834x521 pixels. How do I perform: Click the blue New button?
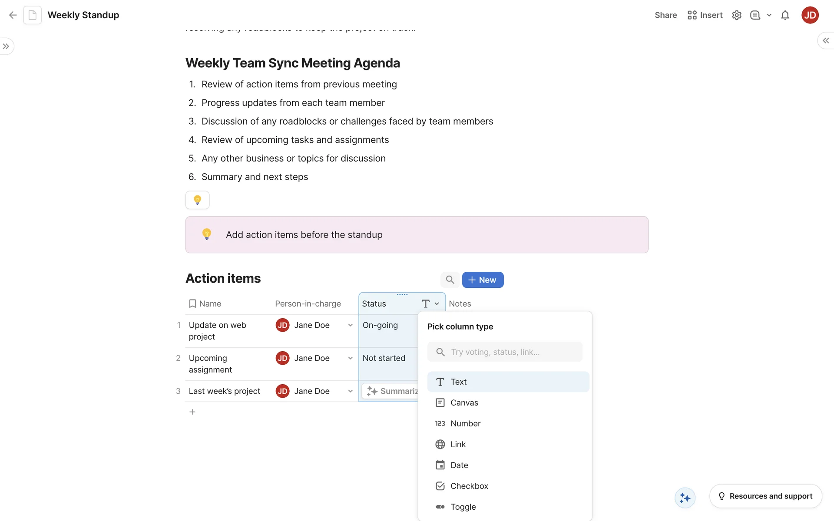(483, 280)
